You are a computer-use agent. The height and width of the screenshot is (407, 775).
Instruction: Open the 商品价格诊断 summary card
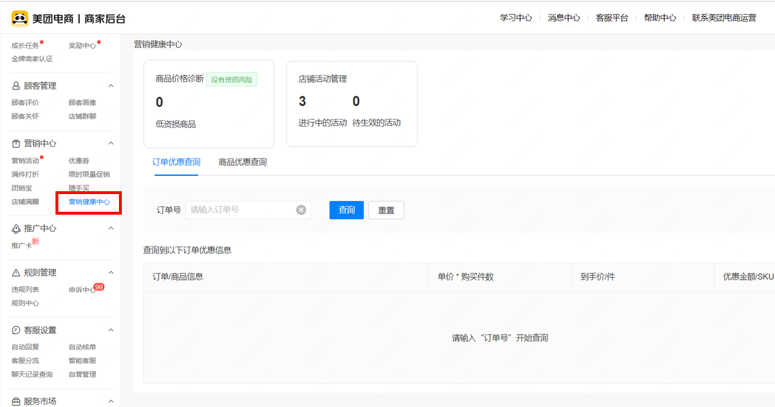pyautogui.click(x=209, y=104)
